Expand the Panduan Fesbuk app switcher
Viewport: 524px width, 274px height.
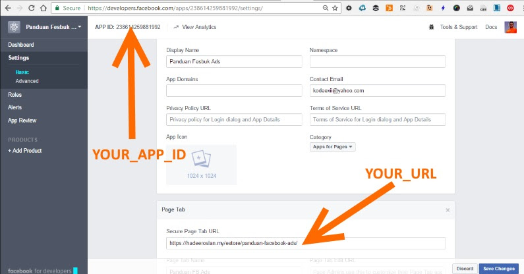[53, 27]
